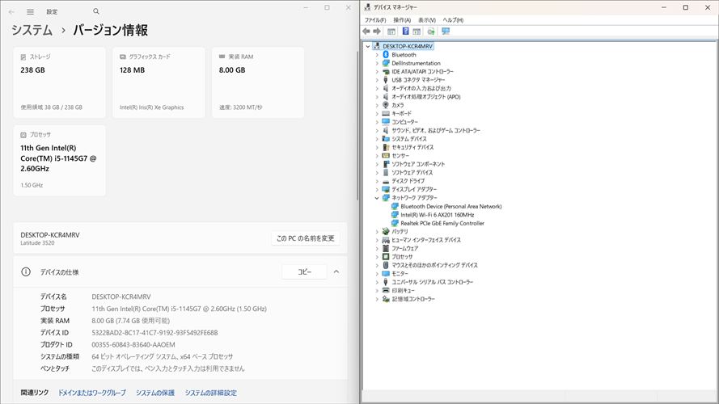719x404 pixels.
Task: Click the この PC の名前を変更 button
Action: (305, 238)
